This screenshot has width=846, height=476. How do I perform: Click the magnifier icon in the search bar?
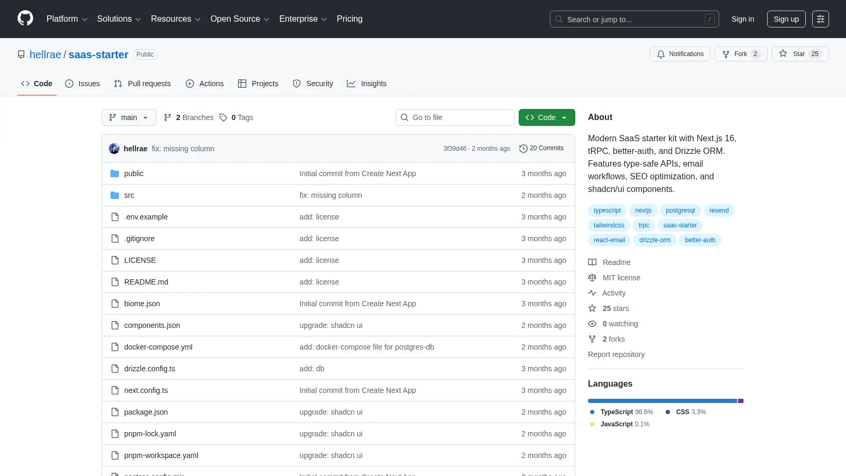(x=559, y=19)
